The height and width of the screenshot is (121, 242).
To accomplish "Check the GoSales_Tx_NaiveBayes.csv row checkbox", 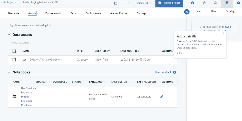I will [x=14, y=60].
